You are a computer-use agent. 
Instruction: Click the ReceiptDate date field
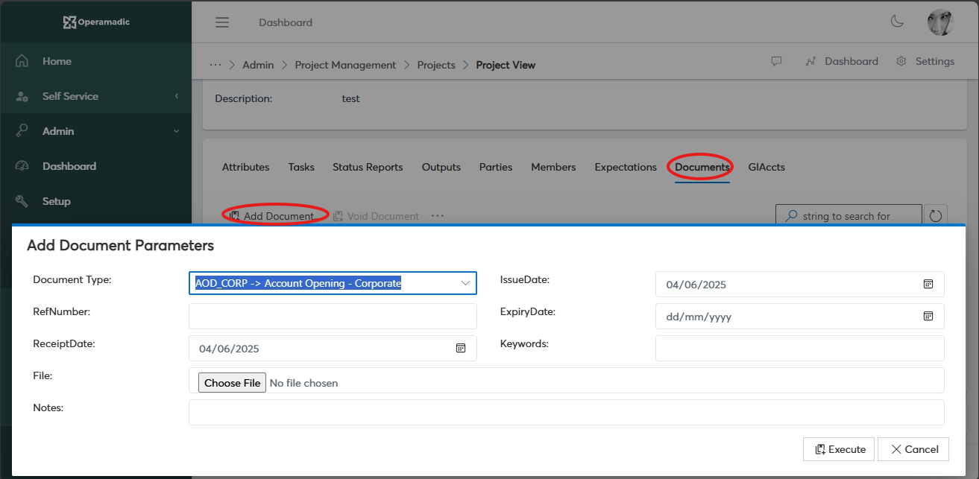click(333, 348)
